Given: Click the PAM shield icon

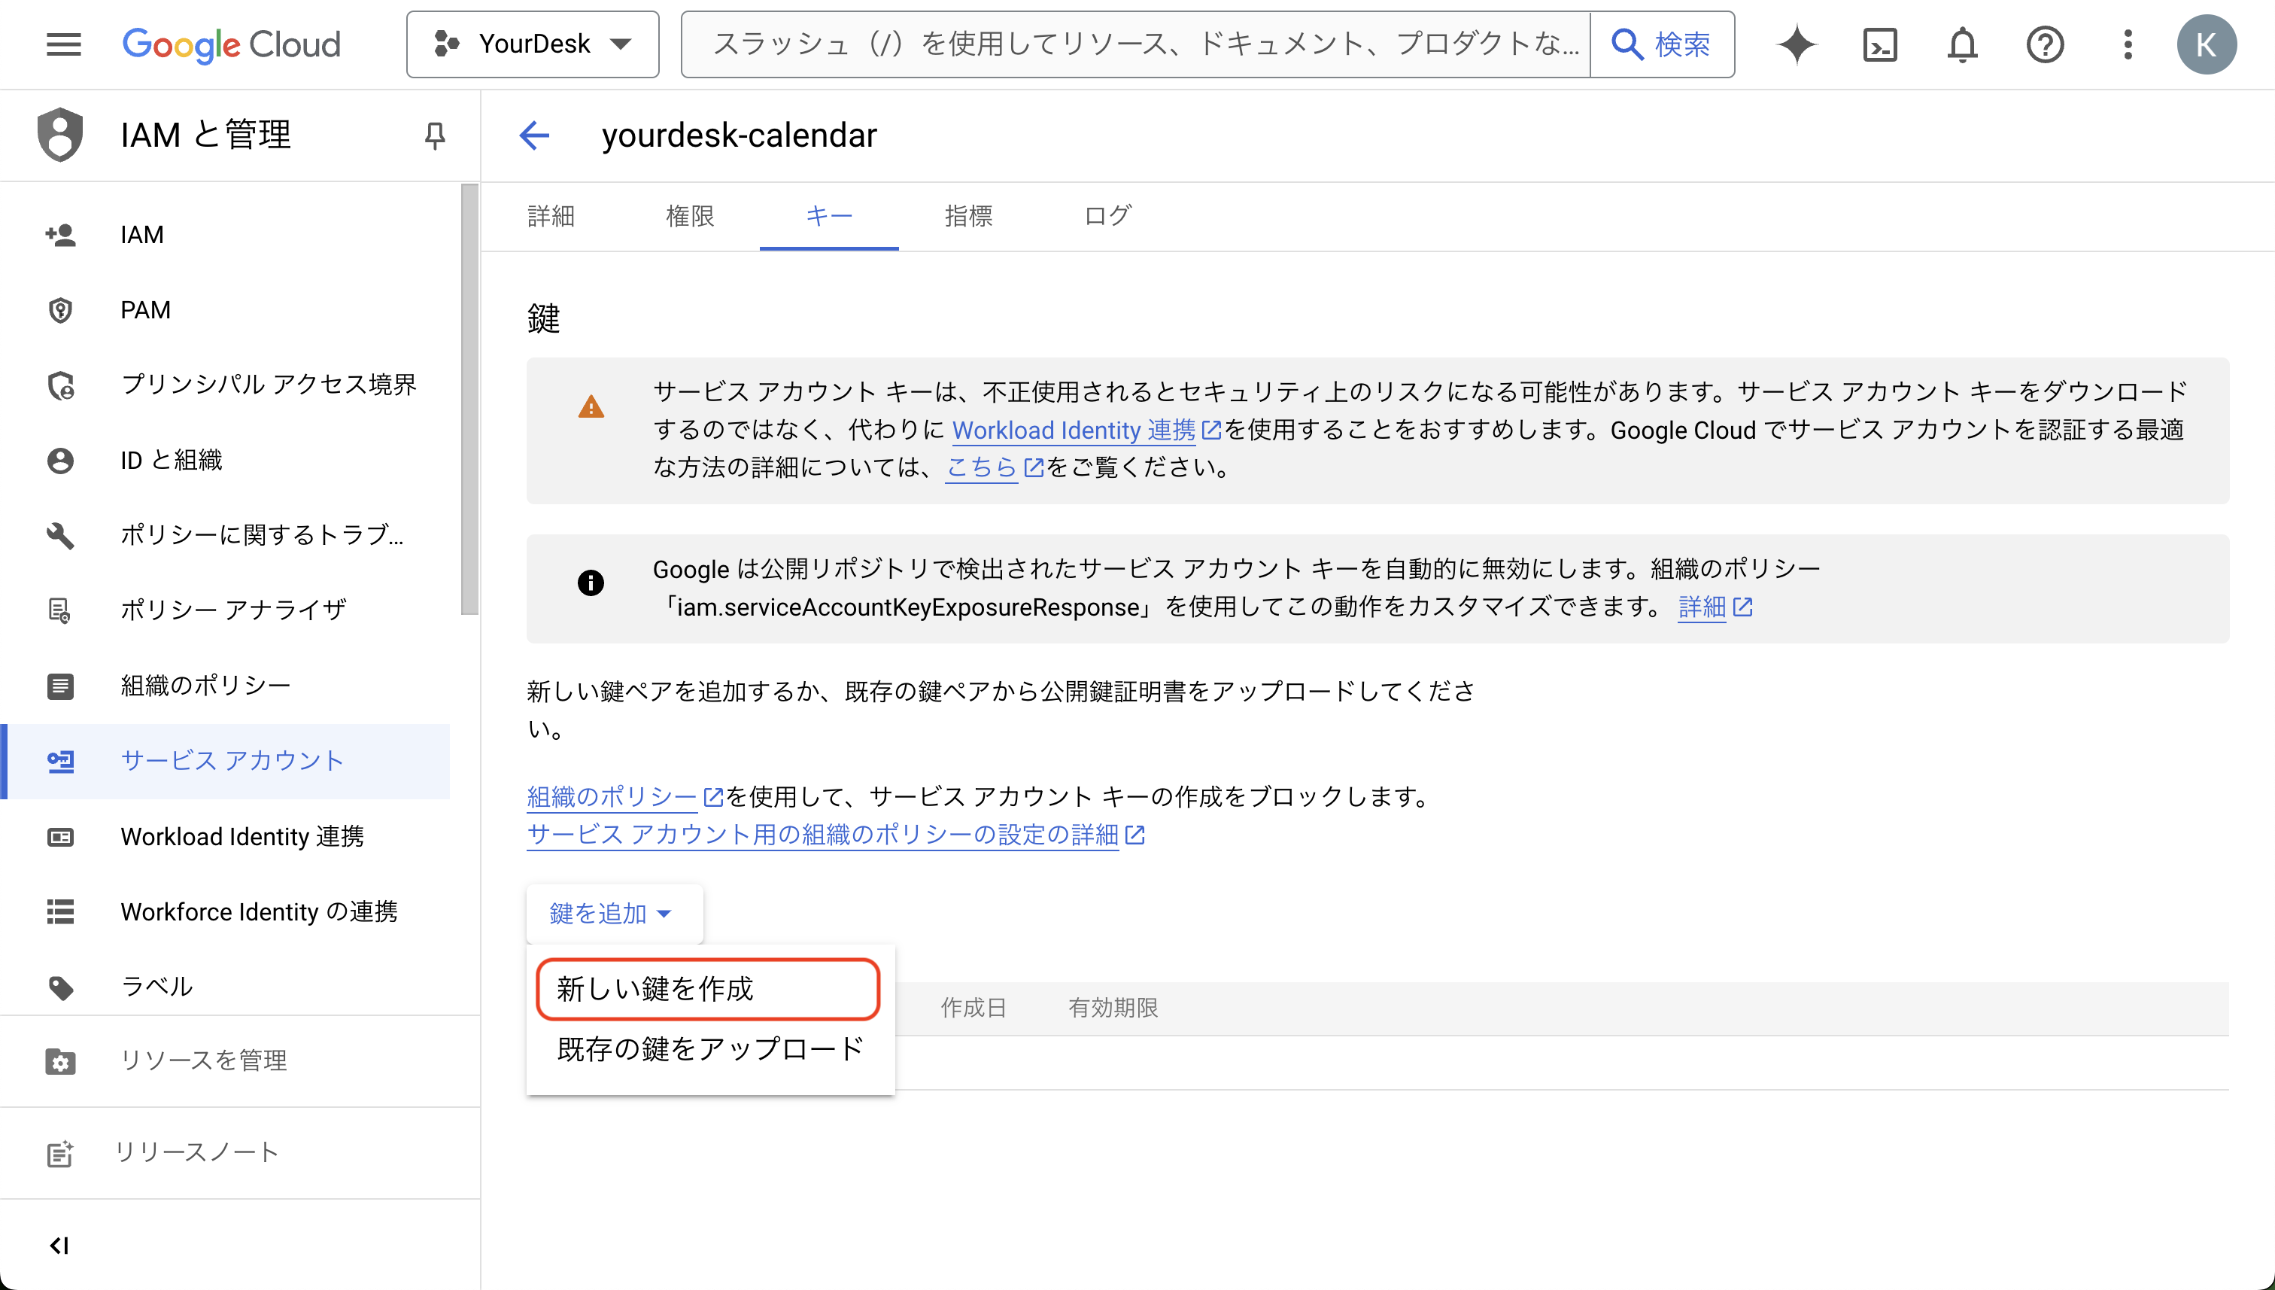Looking at the screenshot, I should tap(60, 310).
